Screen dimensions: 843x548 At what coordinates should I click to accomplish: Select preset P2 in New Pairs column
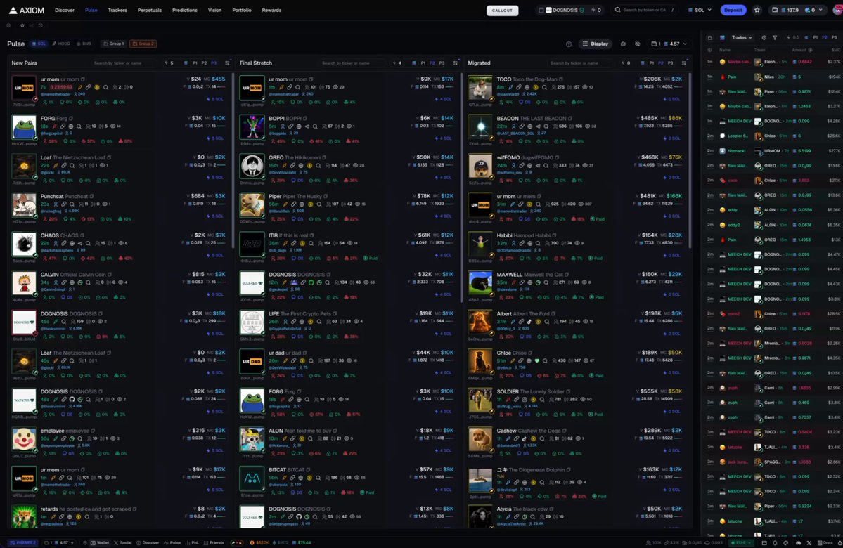(x=205, y=63)
